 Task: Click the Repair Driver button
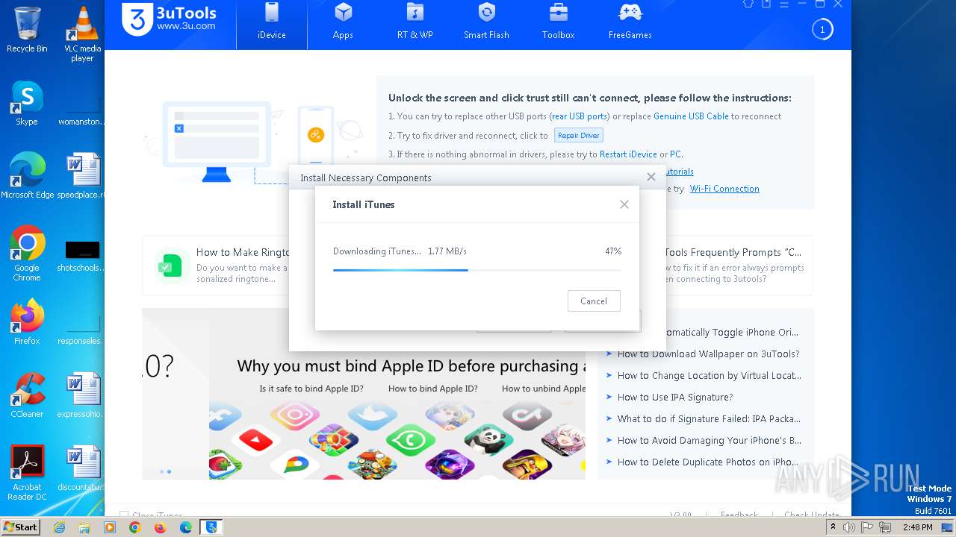(x=579, y=136)
